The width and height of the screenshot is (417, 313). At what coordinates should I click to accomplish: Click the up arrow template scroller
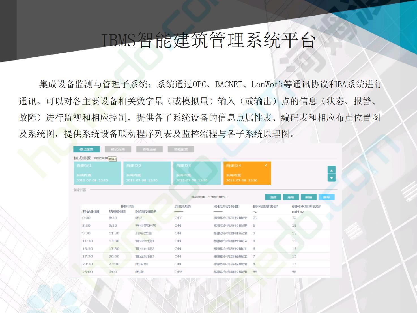(331, 170)
